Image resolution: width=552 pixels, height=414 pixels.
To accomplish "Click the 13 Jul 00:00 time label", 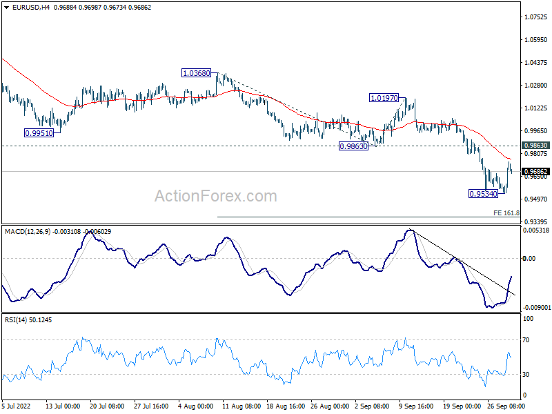I will tap(63, 406).
